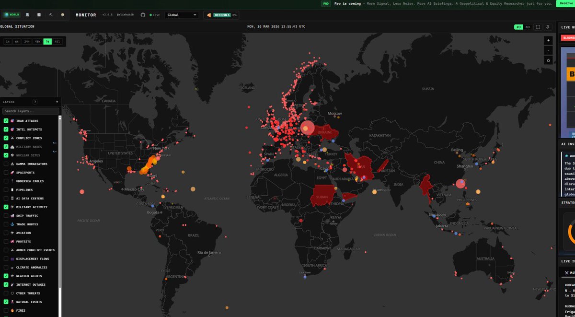Select the 48h time range
Image resolution: width=575 pixels, height=317 pixels.
coord(37,42)
